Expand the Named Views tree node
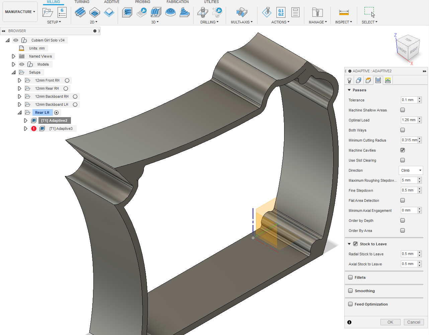The height and width of the screenshot is (335, 429). pos(13,56)
